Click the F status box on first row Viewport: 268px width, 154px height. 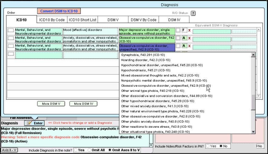pyautogui.click(x=184, y=30)
